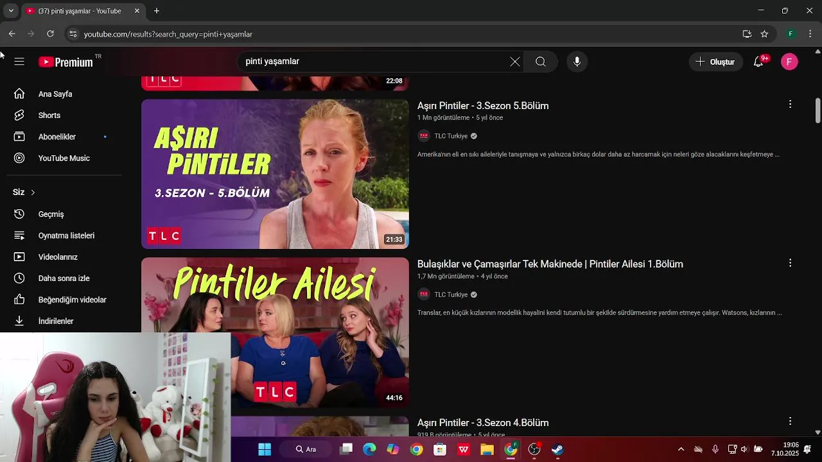Open Daha sonra izle list
The width and height of the screenshot is (822, 462).
tap(64, 278)
